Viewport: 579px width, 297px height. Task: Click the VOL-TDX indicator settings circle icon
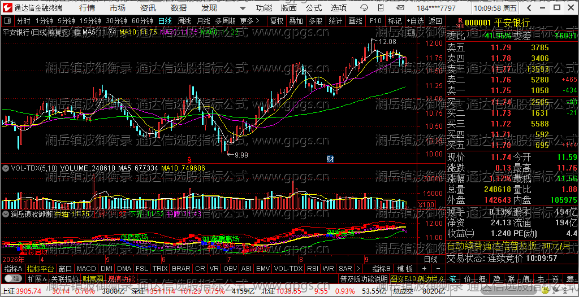point(6,168)
